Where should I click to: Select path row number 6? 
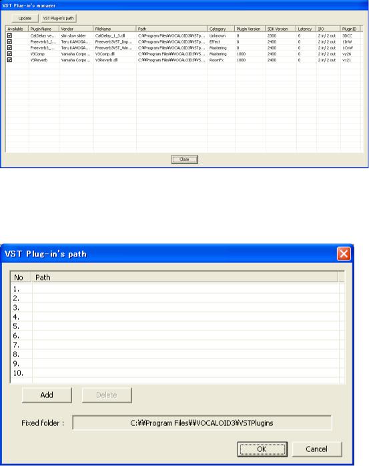point(177,336)
